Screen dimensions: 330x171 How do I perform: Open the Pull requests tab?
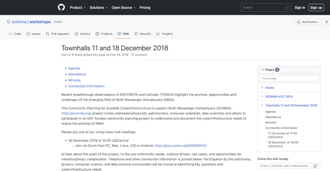(x=57, y=34)
